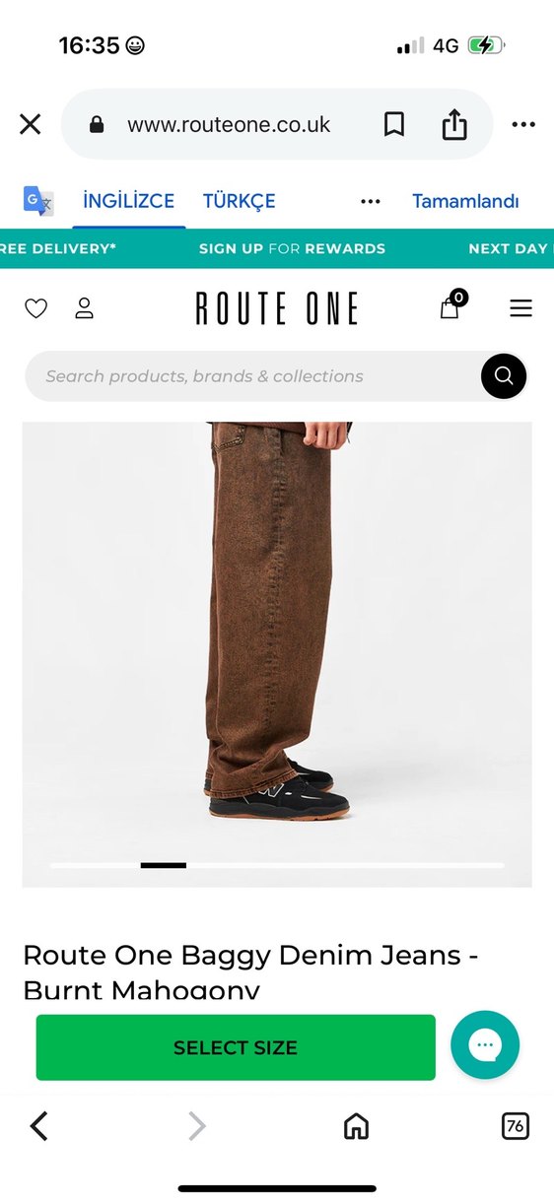Select İNGİLİZCE language tab
The height and width of the screenshot is (1203, 554).
(x=128, y=201)
